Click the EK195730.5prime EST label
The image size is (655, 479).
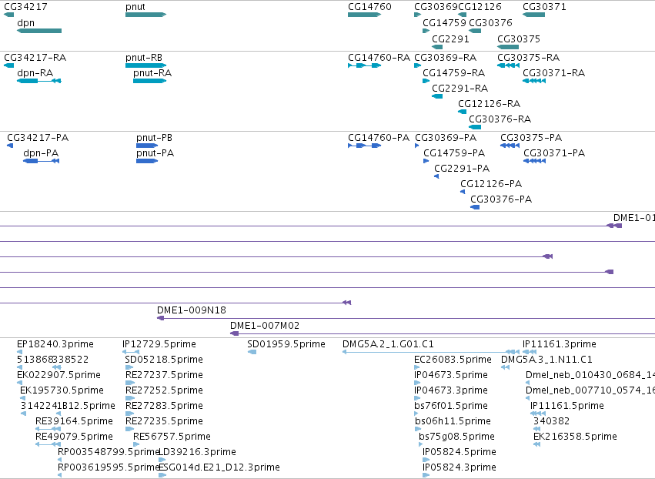click(x=62, y=390)
